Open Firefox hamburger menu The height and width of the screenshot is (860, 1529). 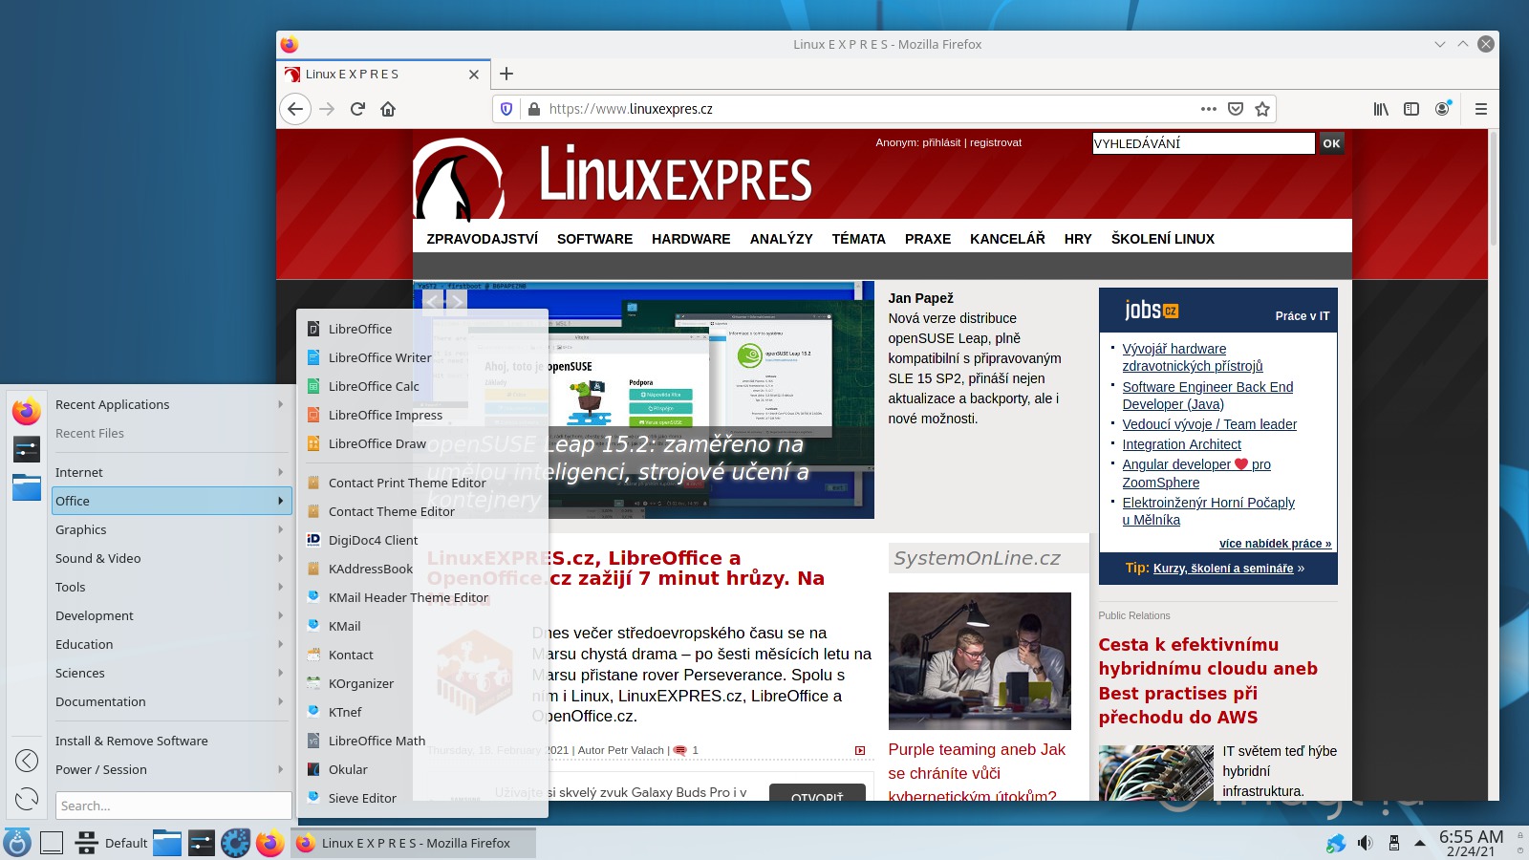click(x=1481, y=109)
